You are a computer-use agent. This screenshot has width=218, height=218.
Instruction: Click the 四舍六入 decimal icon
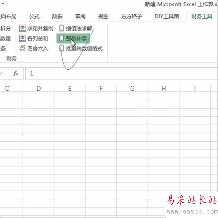pos(23,48)
